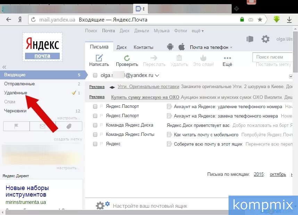This screenshot has height=215, width=298.
Task: Filter messages with attachments using the paperclip button
Action: click(69, 126)
